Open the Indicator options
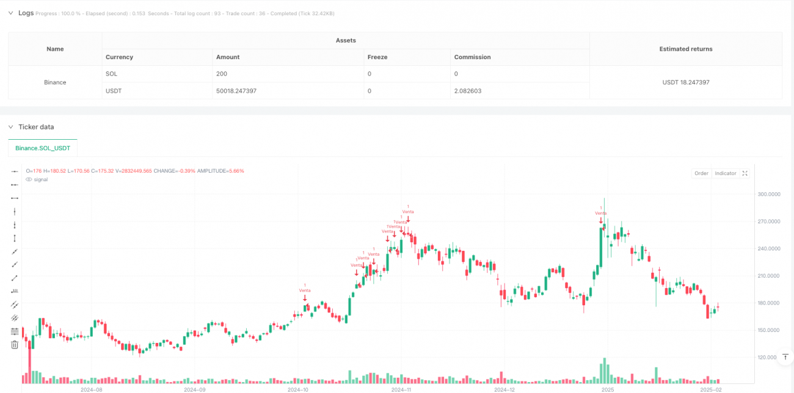794x393 pixels. [x=726, y=173]
